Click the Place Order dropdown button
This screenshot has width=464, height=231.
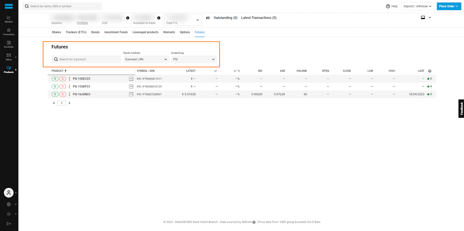coord(449,6)
